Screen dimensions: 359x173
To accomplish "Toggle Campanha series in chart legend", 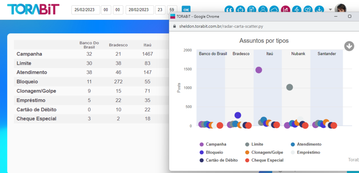I will pyautogui.click(x=213, y=144).
